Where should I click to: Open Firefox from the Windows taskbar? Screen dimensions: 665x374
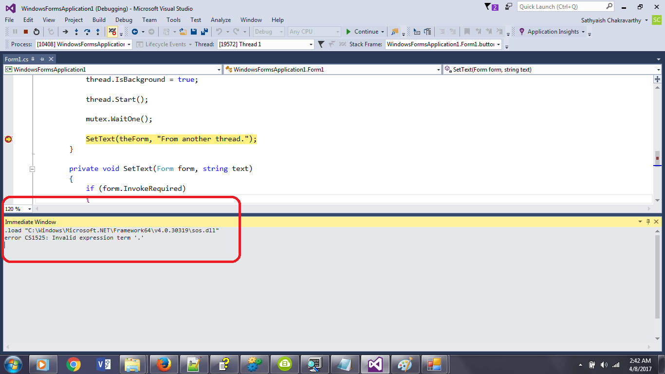164,364
